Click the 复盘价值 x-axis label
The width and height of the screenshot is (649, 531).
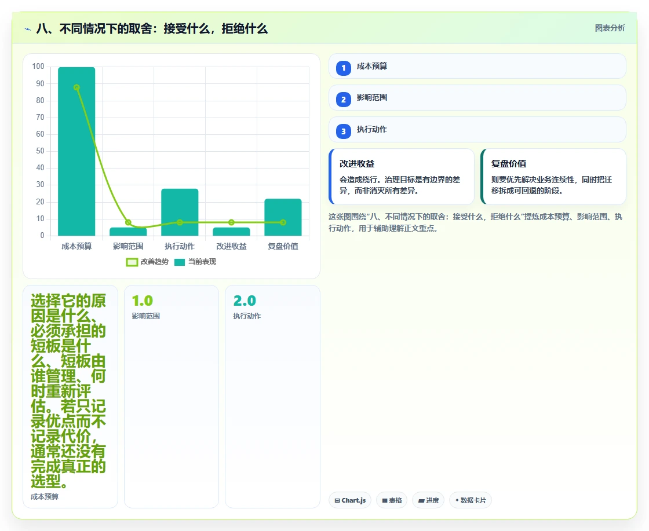(283, 246)
